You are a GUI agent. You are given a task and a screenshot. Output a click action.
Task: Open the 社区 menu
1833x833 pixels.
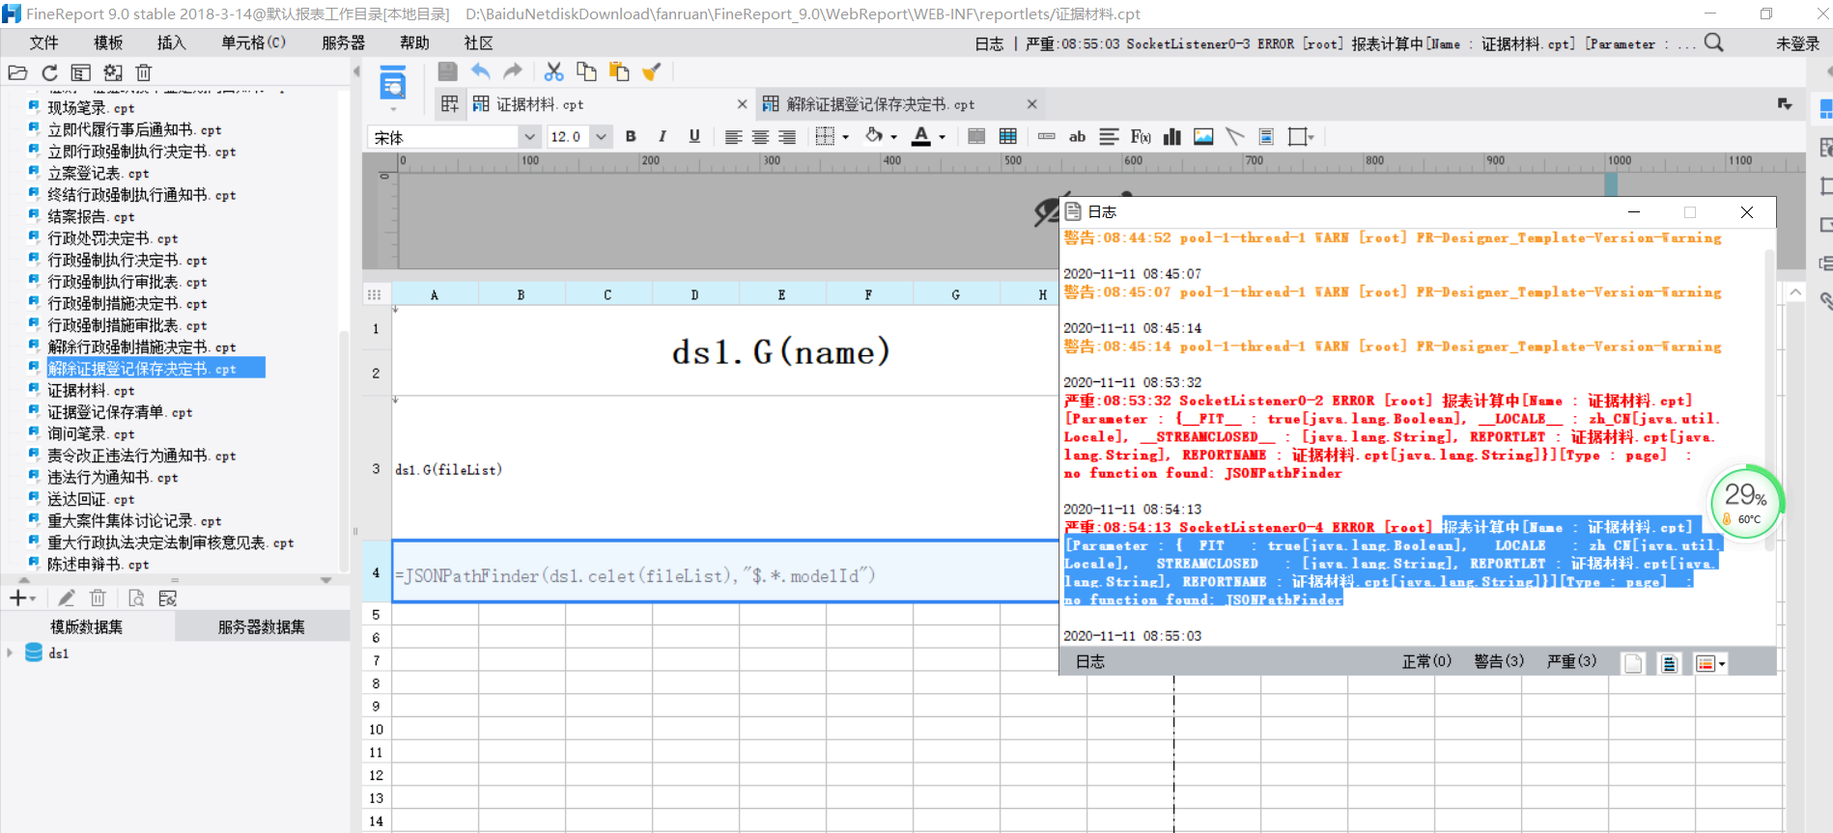pyautogui.click(x=478, y=42)
